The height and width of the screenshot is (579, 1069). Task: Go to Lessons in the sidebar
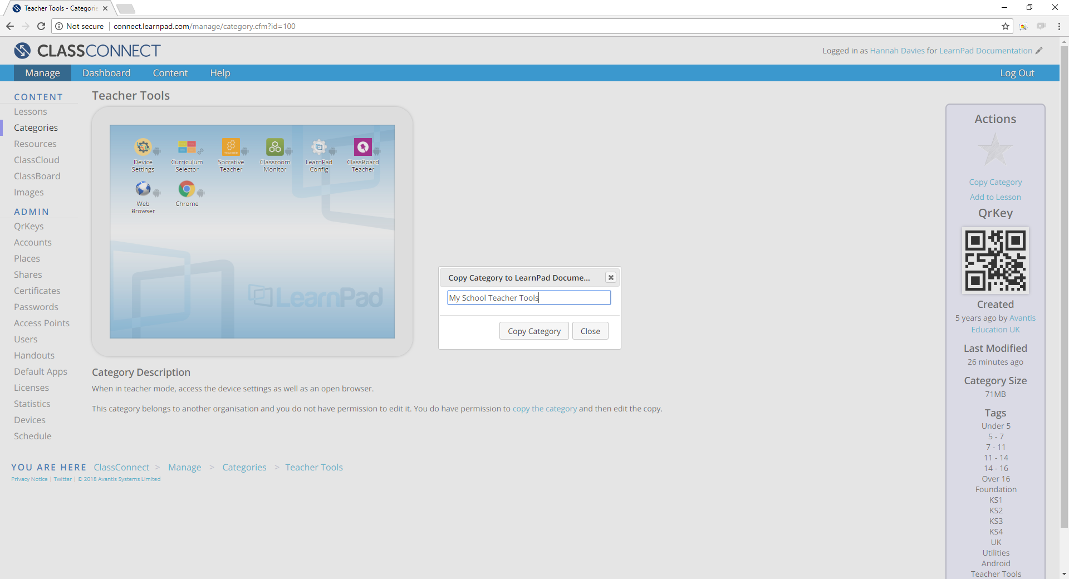[x=31, y=112]
